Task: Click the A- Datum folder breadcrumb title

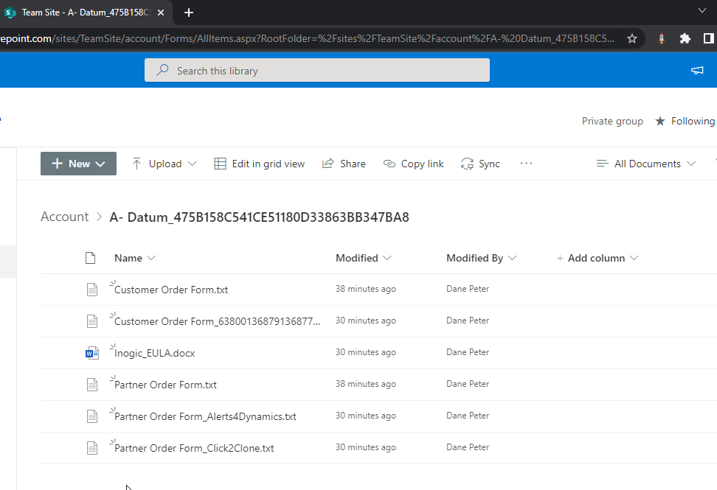Action: pos(259,217)
